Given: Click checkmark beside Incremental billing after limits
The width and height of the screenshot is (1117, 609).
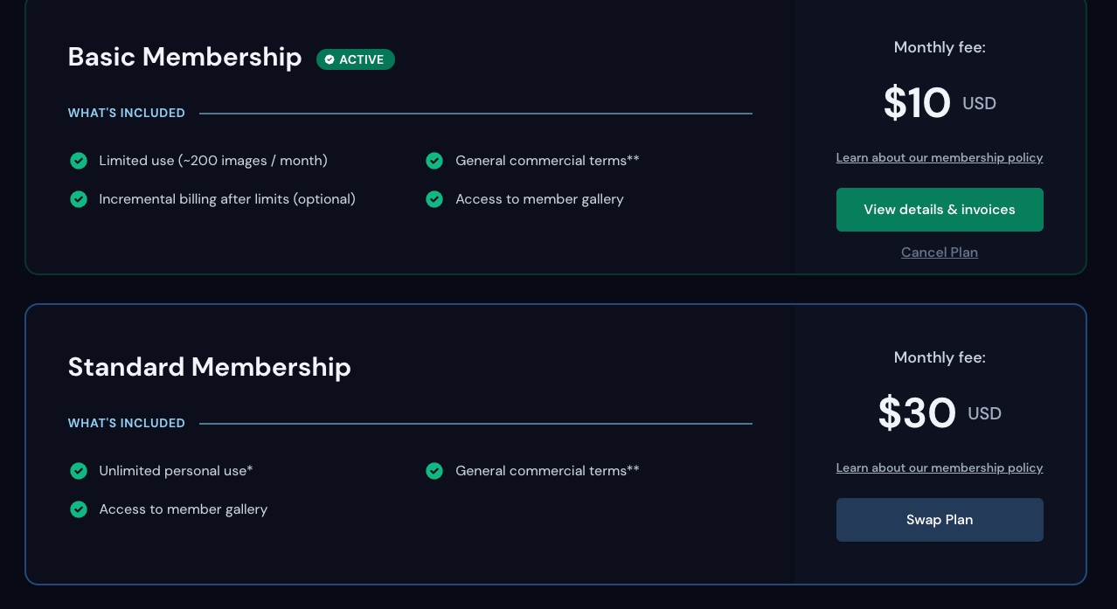Looking at the screenshot, I should pyautogui.click(x=79, y=199).
